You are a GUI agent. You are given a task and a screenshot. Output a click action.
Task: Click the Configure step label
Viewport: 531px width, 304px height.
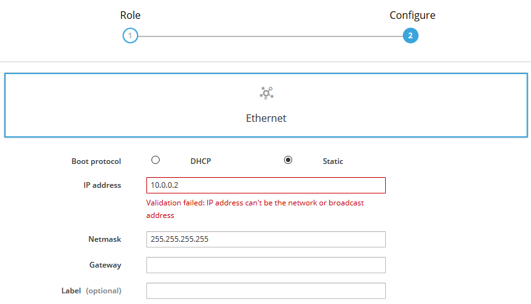[412, 15]
